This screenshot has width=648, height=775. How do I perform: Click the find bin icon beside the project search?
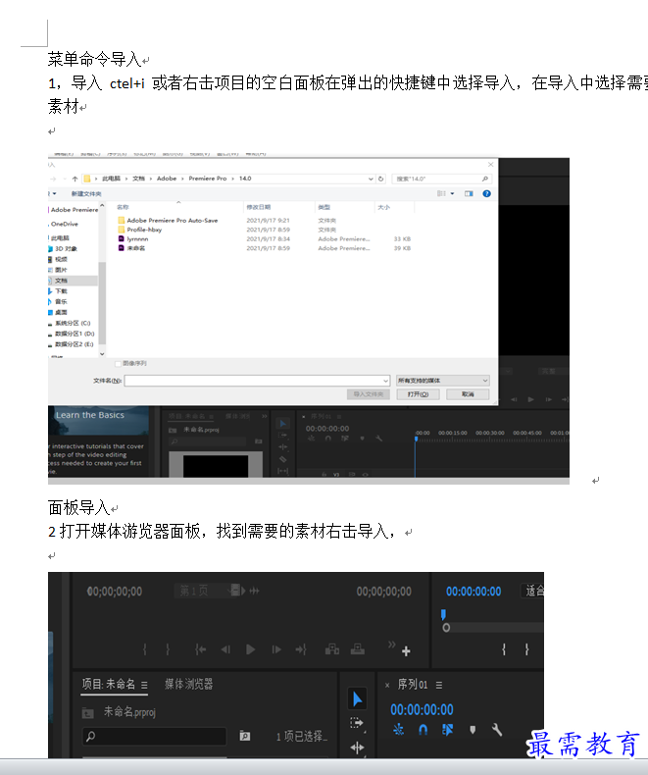[x=244, y=736]
